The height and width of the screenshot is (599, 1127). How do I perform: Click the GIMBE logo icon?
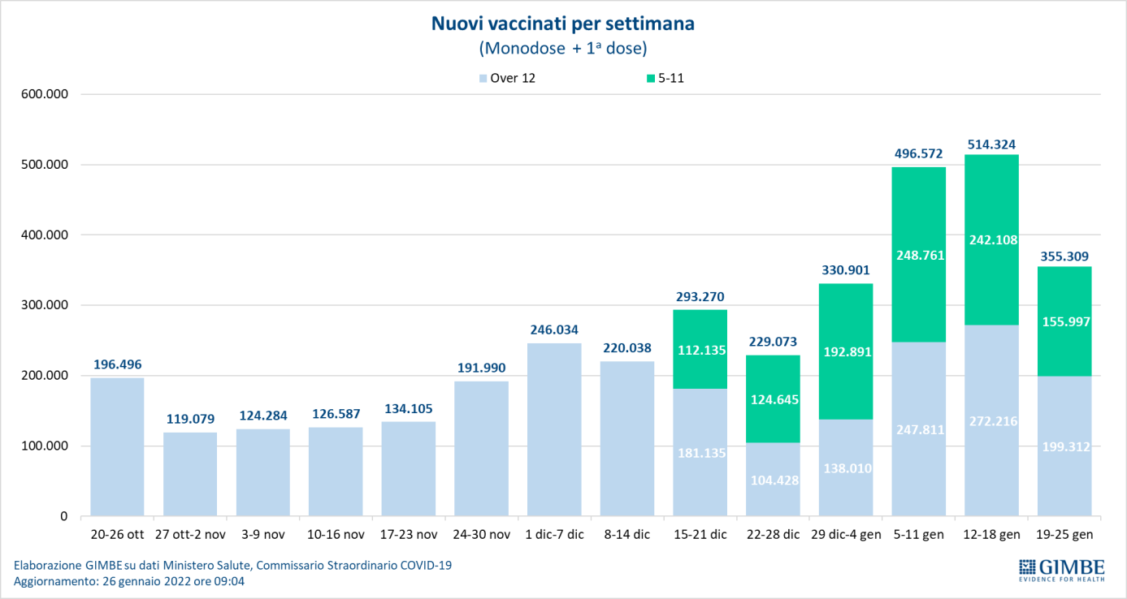tap(1029, 566)
